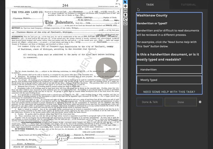Click the Ypsi-Ann Land Co. title box
This screenshot has width=213, height=149.
pos(27,15)
